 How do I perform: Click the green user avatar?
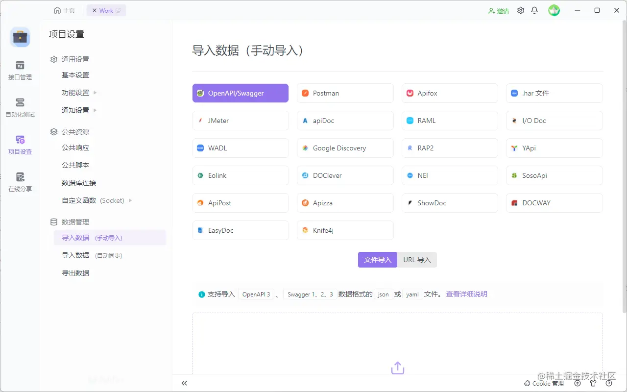[x=554, y=10]
